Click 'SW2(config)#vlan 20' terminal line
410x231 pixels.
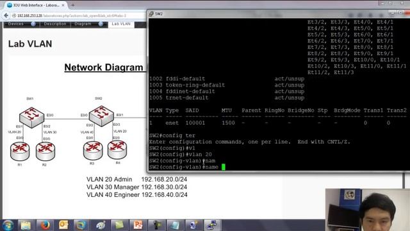click(181, 154)
